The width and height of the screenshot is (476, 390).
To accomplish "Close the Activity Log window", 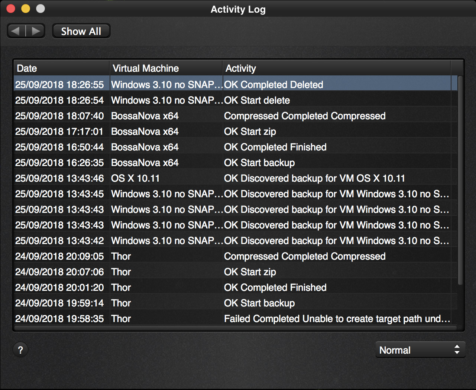I will (11, 9).
